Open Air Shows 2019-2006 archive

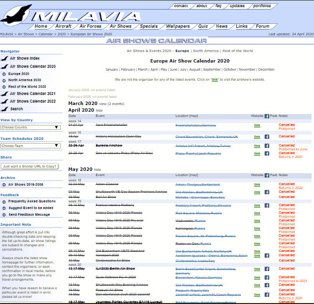(26, 185)
